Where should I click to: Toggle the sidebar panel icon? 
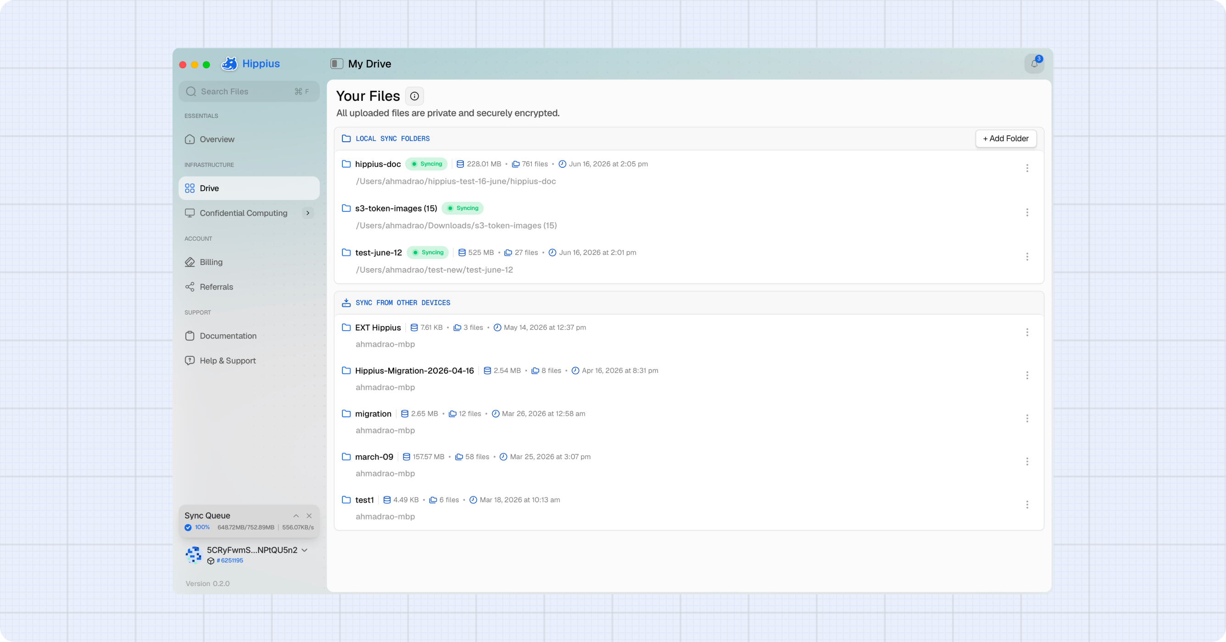coord(336,64)
